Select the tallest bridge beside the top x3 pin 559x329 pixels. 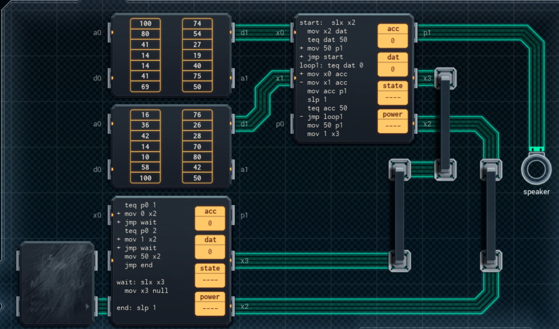pyautogui.click(x=445, y=124)
